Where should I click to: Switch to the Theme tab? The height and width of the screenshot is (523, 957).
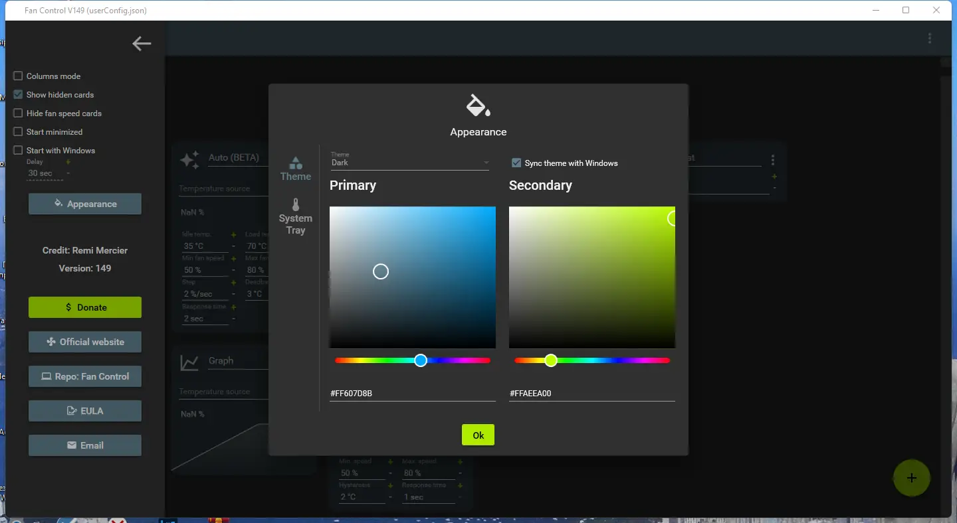(296, 169)
